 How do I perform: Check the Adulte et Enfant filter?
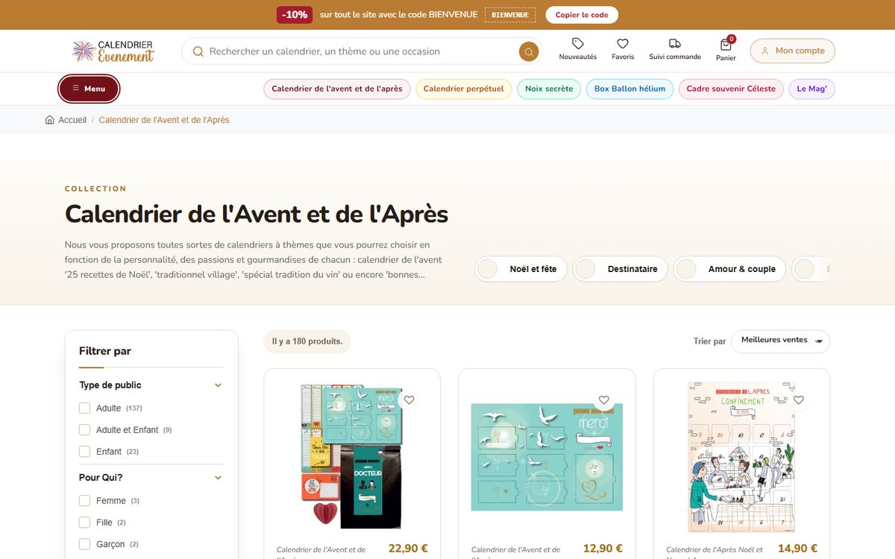[x=84, y=430]
